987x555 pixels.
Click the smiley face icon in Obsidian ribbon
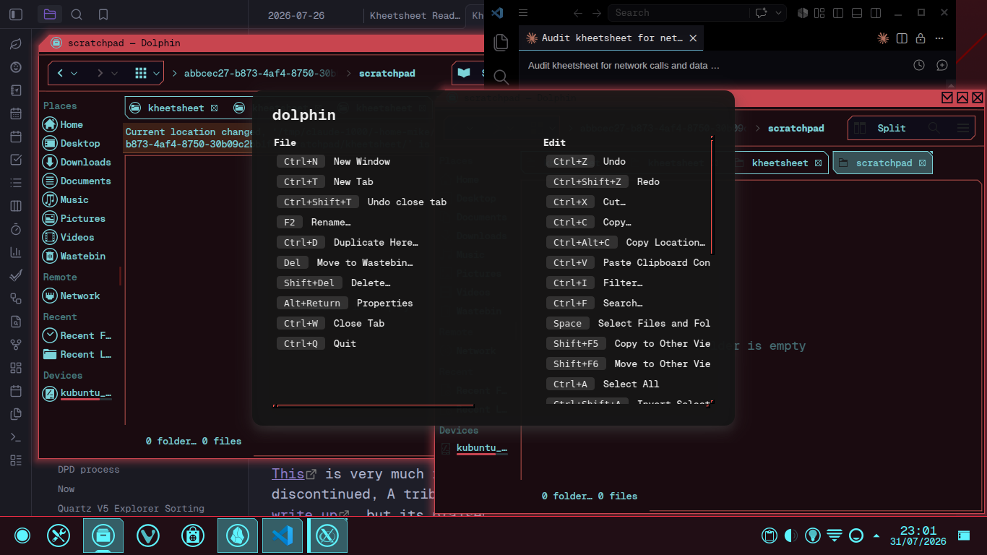16,67
